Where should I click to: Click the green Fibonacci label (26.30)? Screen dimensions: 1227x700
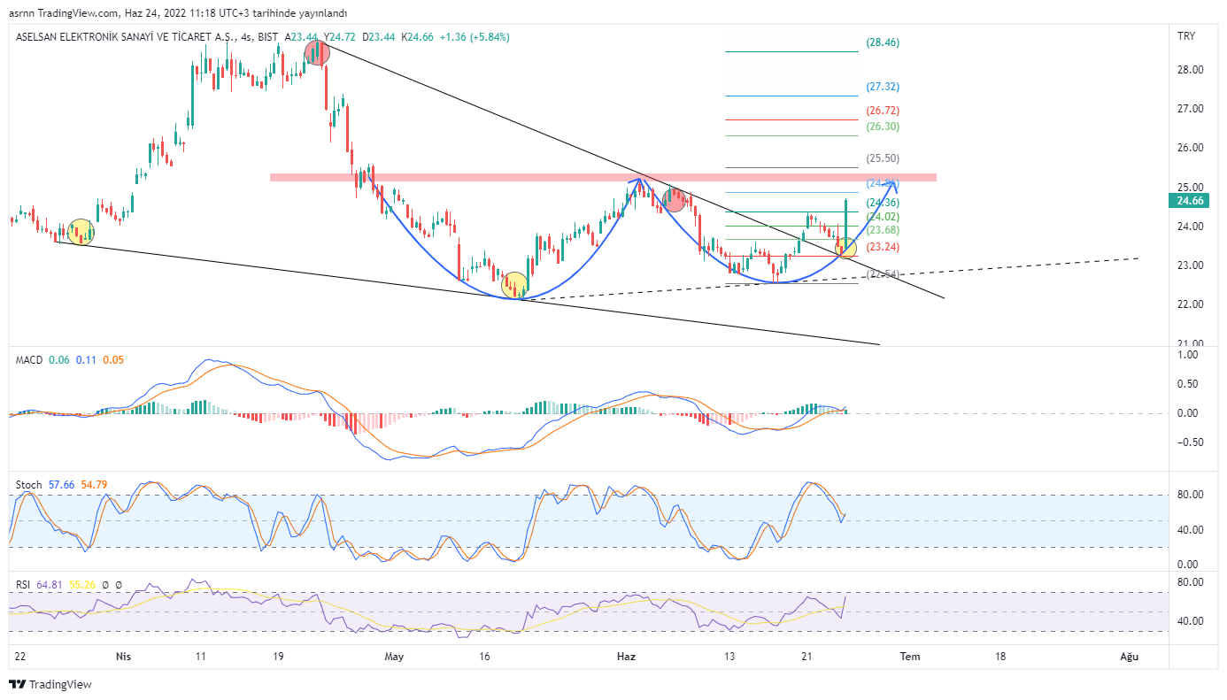pos(883,127)
